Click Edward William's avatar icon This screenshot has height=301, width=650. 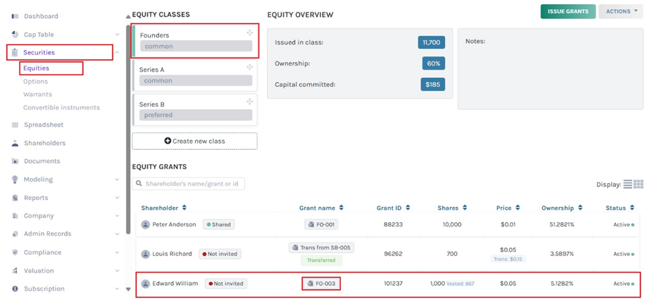coord(146,284)
